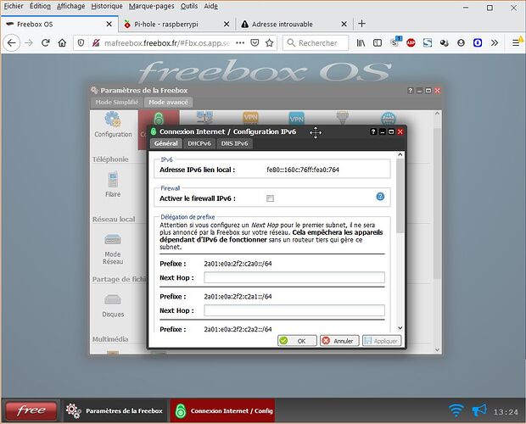526x424 pixels.
Task: Click down arrow of IPv6 dialog scrollbar
Action: [400, 328]
